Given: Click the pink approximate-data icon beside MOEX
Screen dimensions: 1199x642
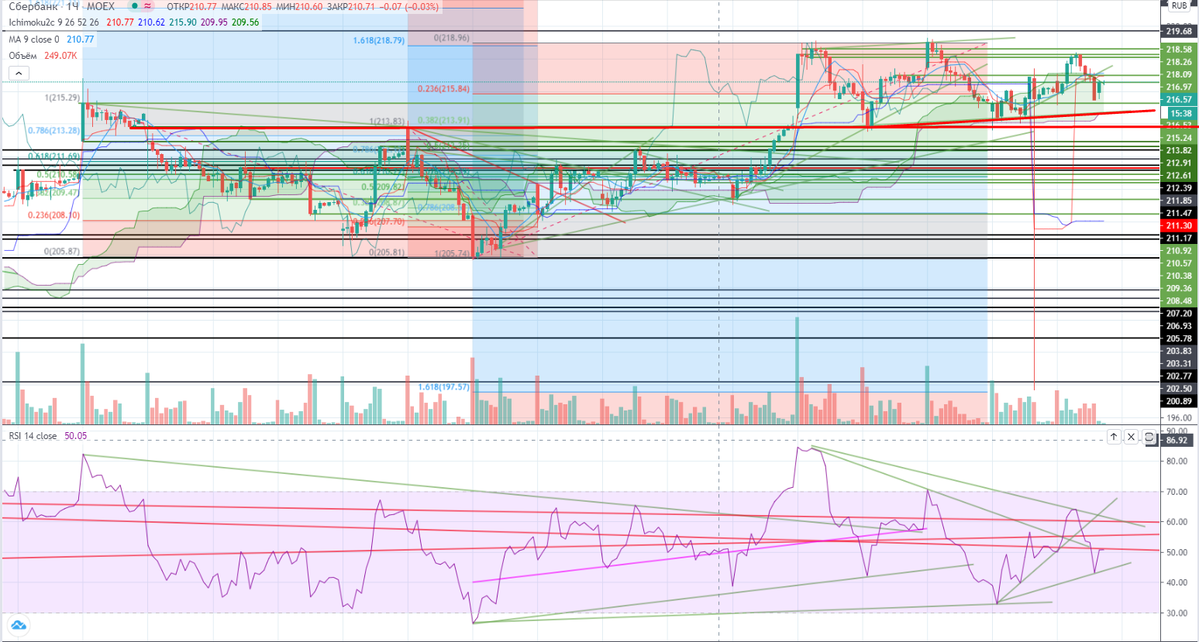Looking at the screenshot, I should 147,6.
